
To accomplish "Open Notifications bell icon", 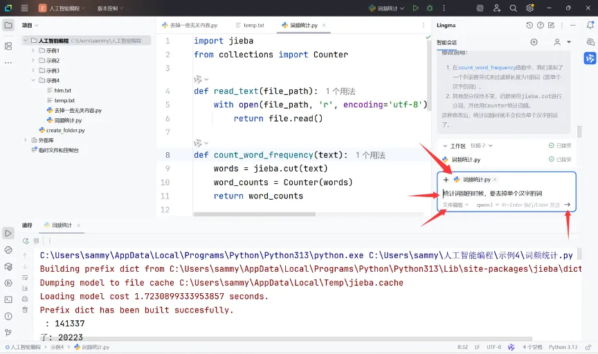I will 590,25.
